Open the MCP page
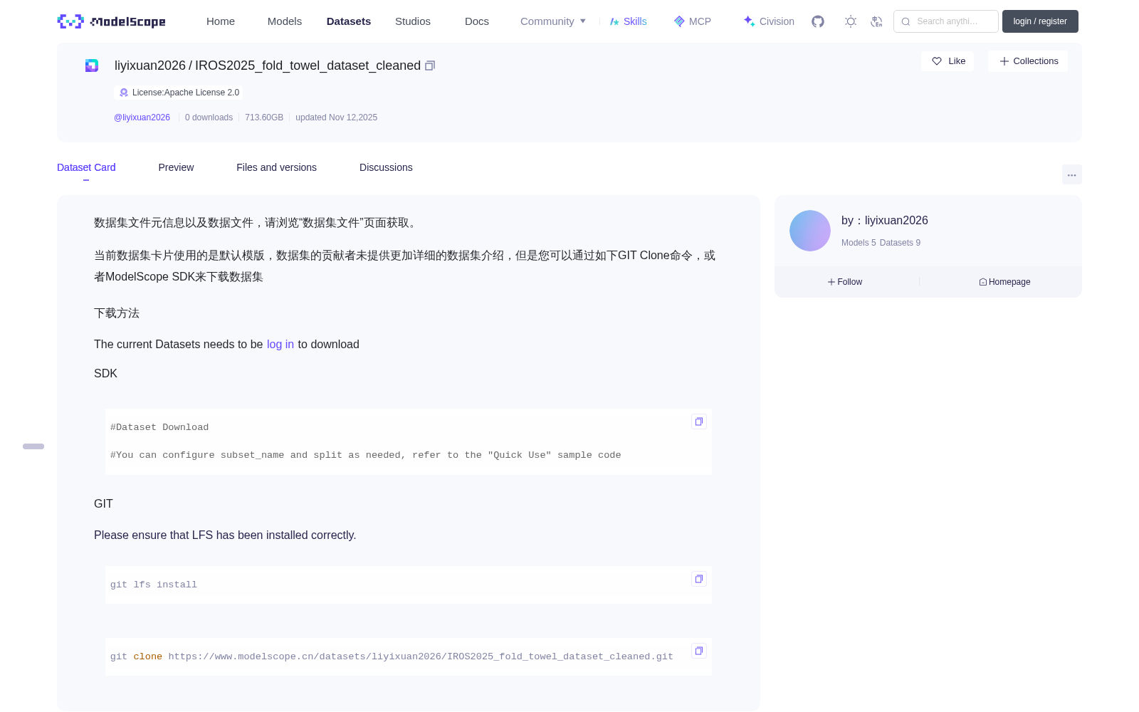The height and width of the screenshot is (712, 1139). tap(692, 21)
